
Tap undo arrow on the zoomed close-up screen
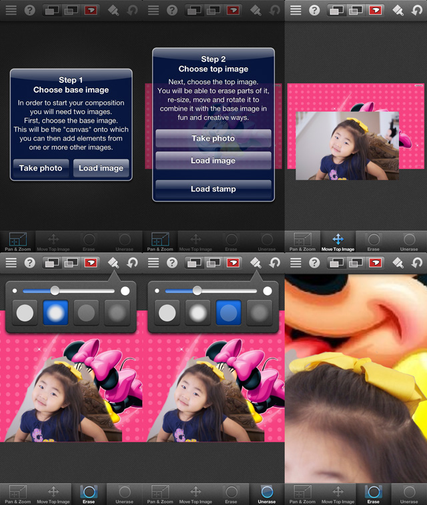pyautogui.click(x=417, y=263)
